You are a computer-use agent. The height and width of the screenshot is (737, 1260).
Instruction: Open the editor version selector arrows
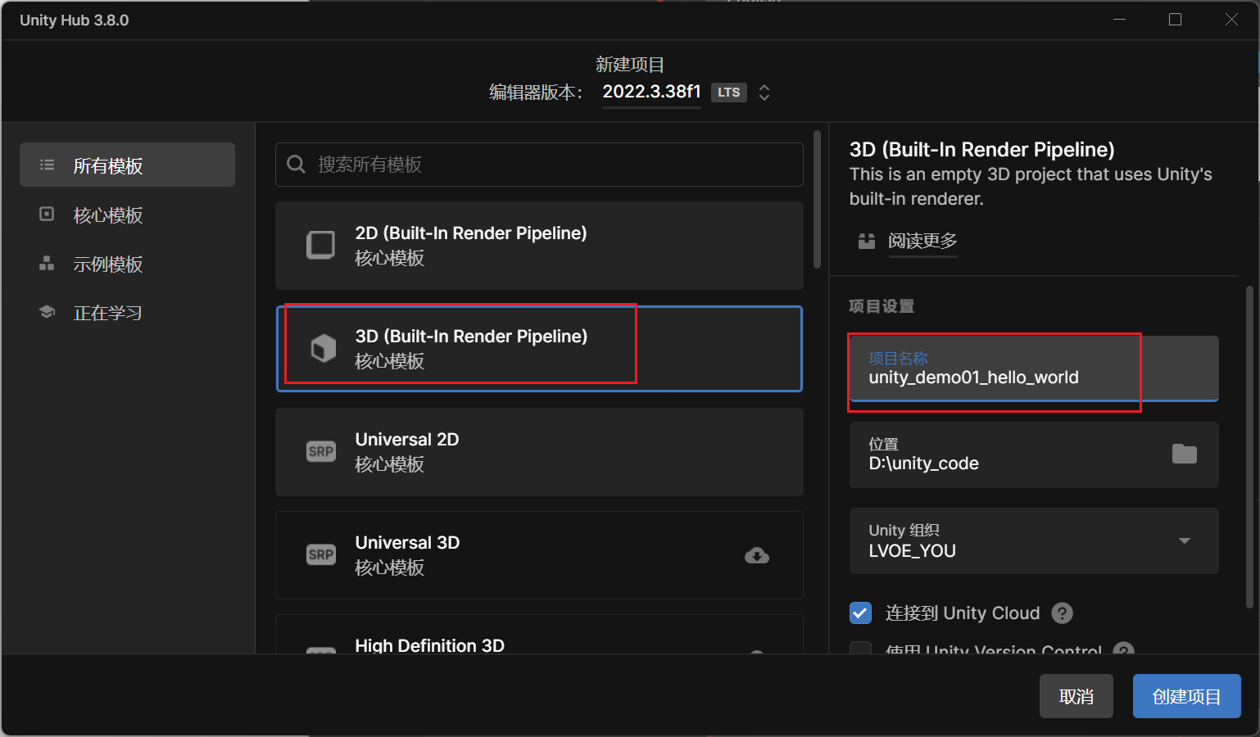[764, 92]
